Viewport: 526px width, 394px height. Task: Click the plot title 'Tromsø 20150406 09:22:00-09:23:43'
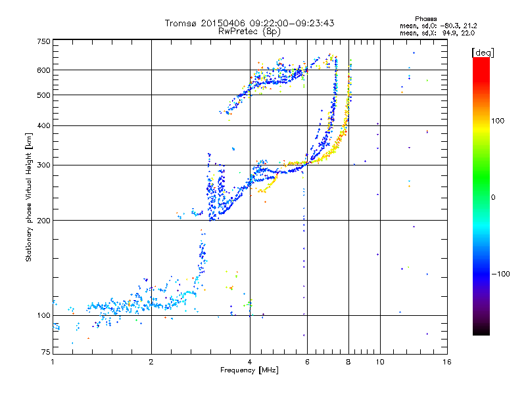coord(250,23)
